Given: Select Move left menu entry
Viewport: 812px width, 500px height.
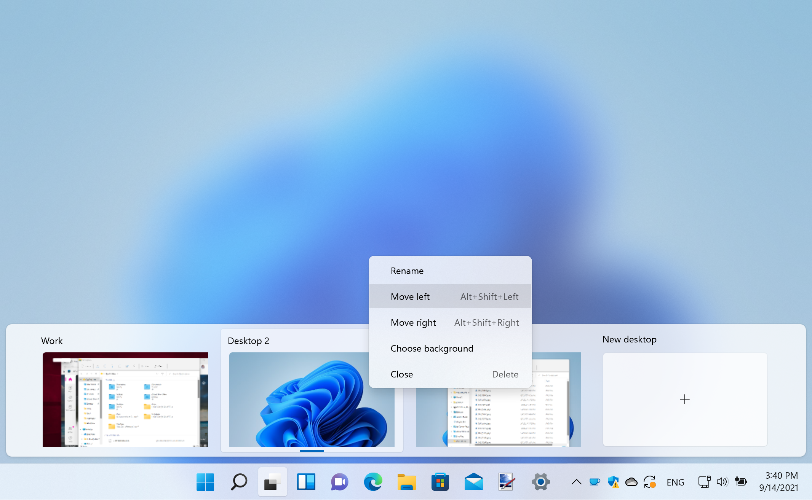Looking at the screenshot, I should (x=450, y=296).
